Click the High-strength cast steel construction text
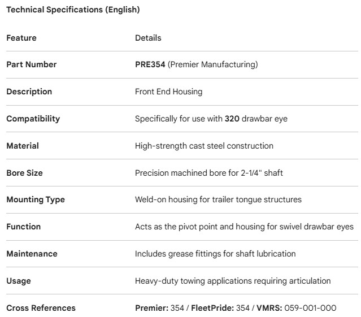 (204, 146)
